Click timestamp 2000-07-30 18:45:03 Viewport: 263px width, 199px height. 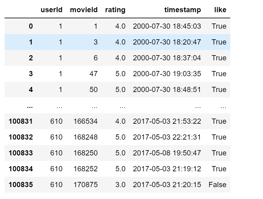click(x=167, y=26)
